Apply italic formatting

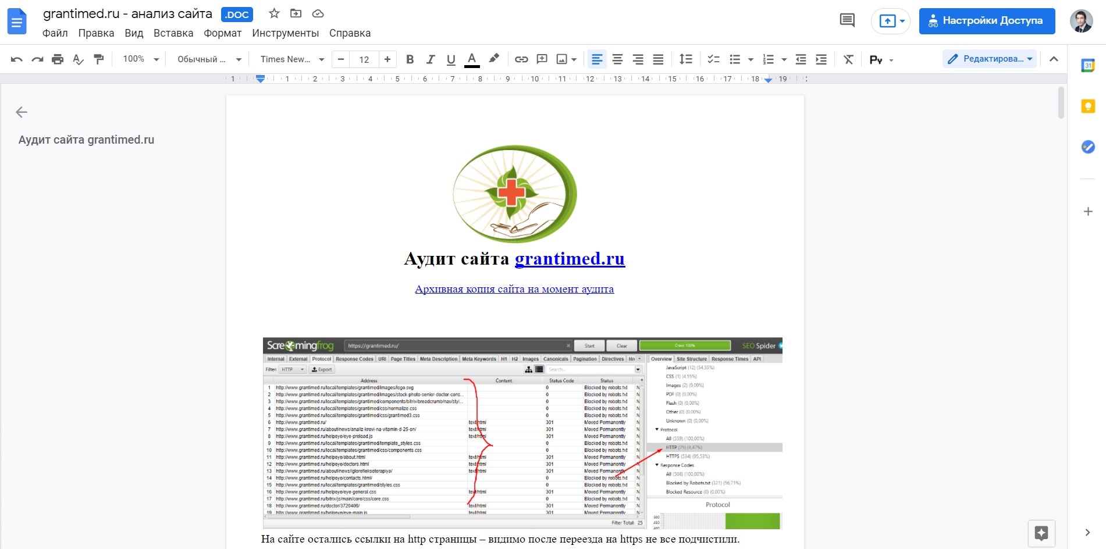coord(431,59)
